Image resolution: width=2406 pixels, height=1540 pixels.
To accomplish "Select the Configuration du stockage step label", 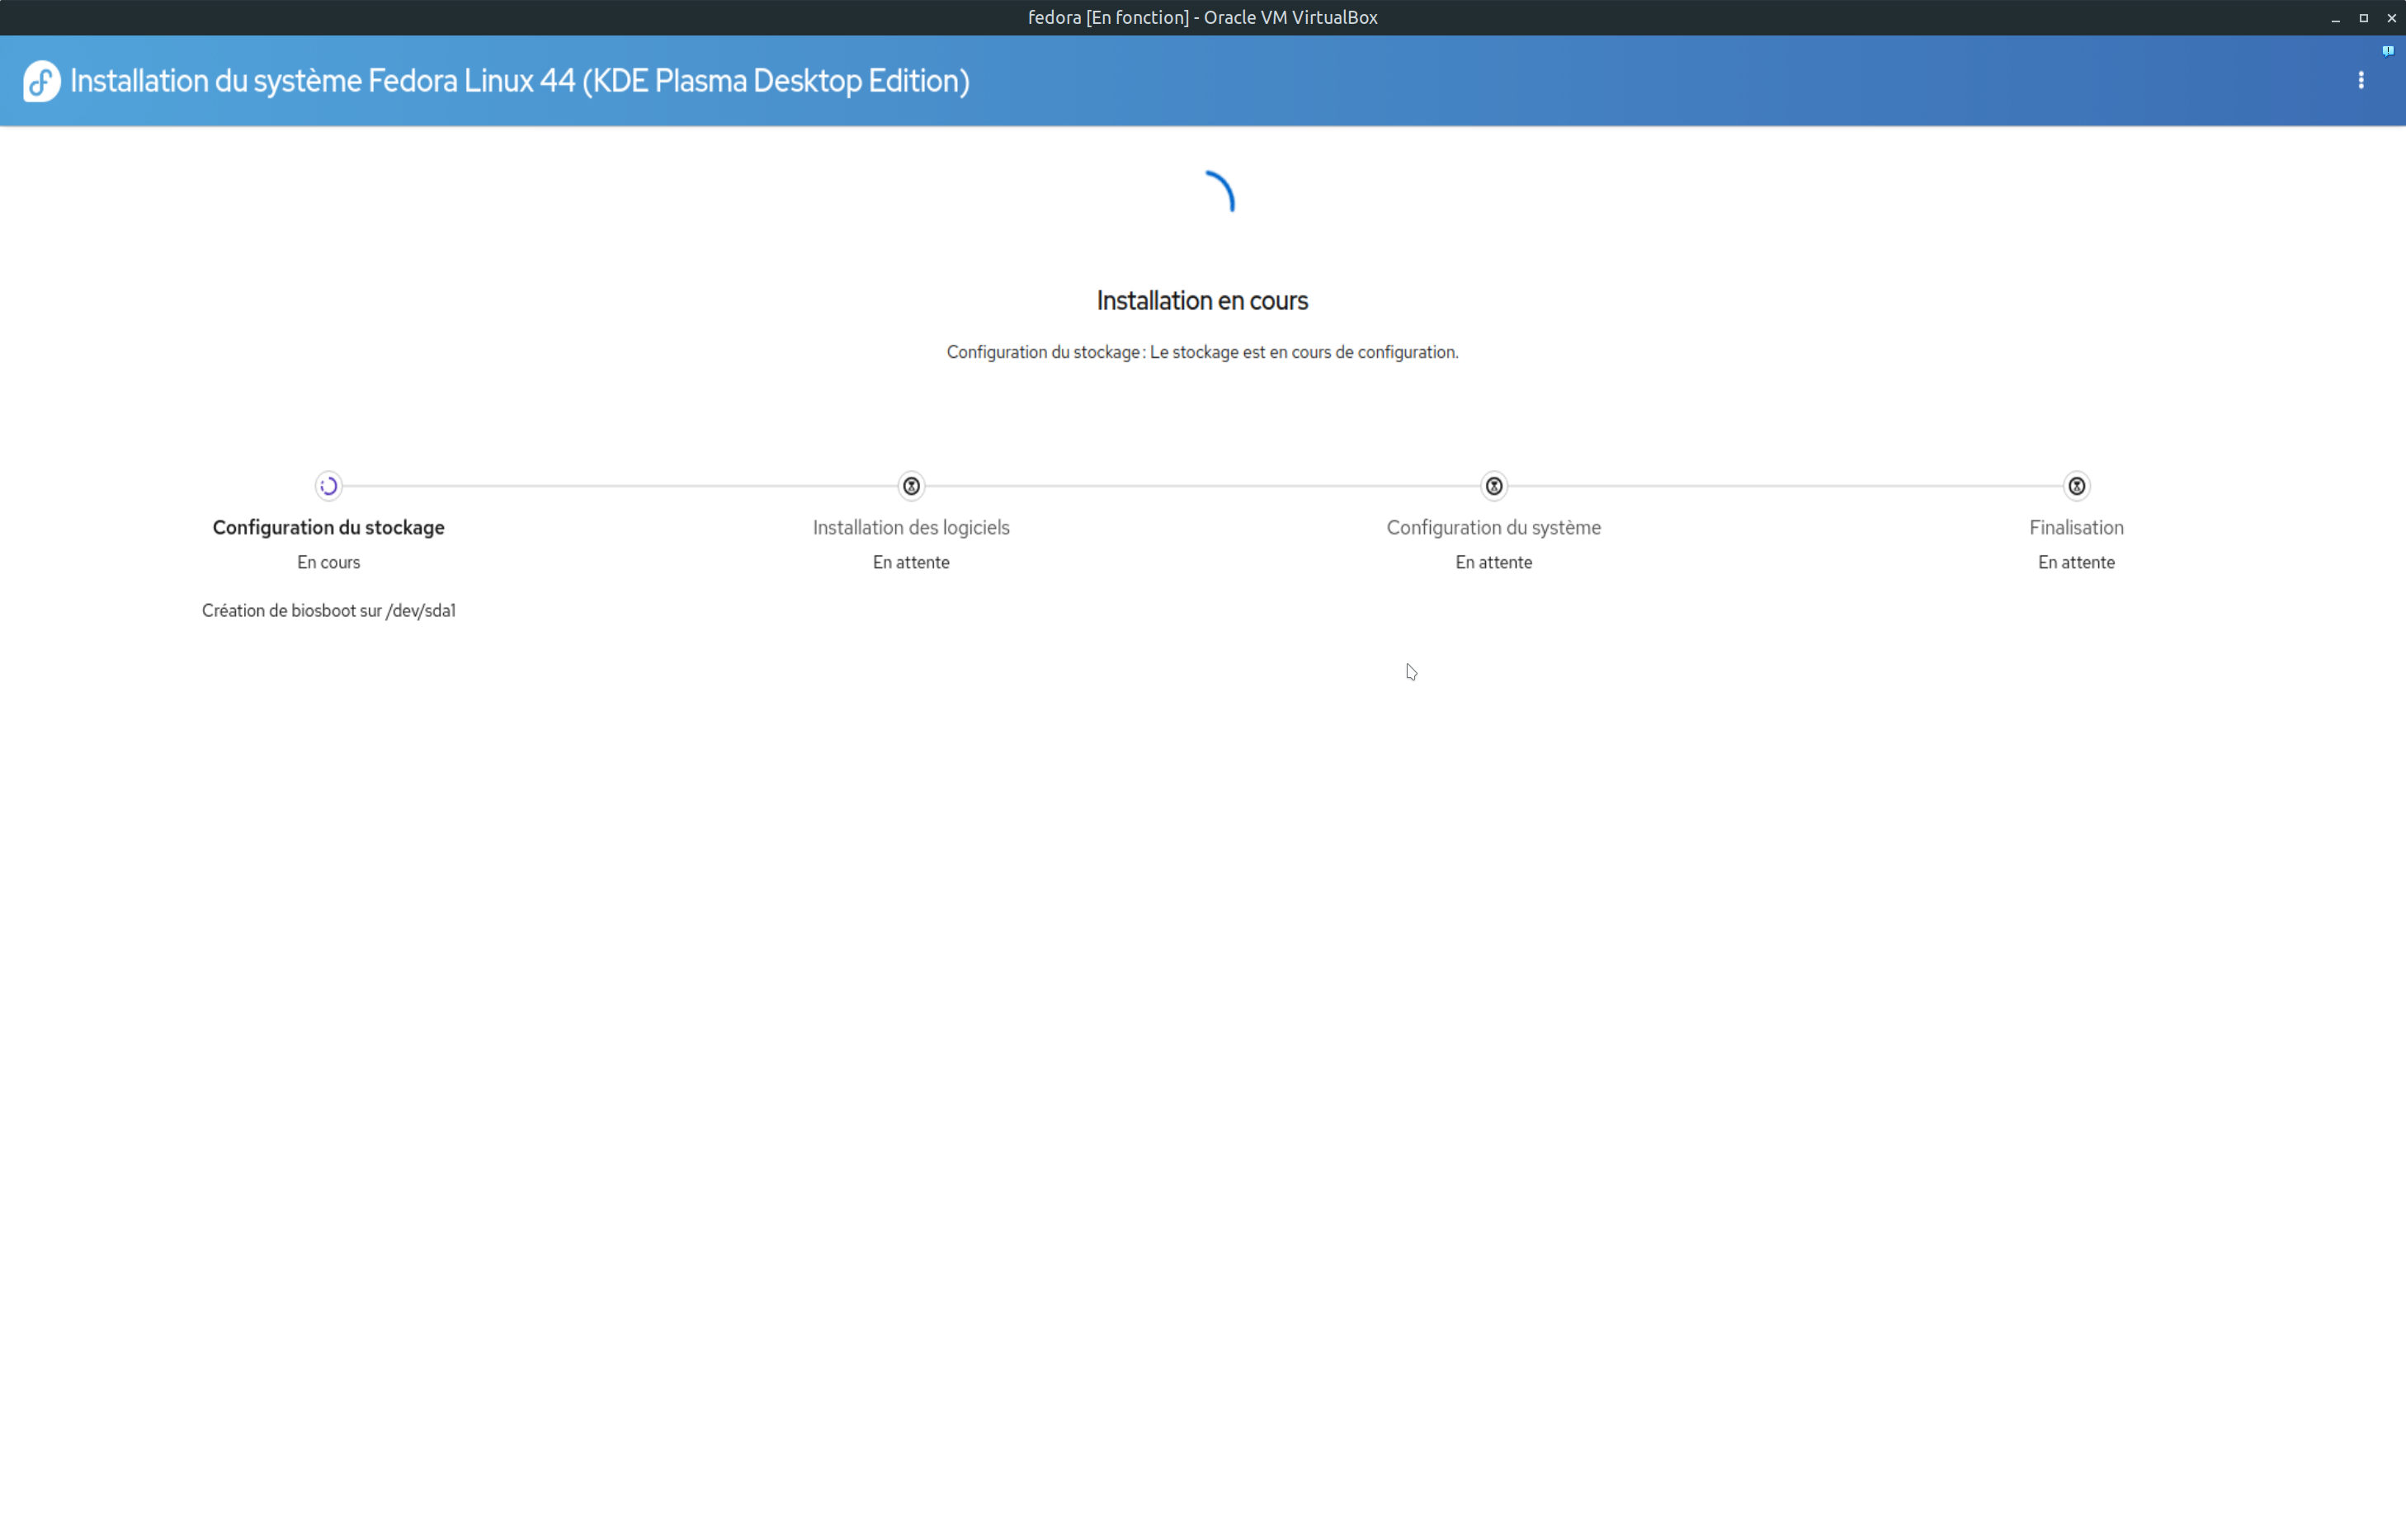I will tap(329, 527).
